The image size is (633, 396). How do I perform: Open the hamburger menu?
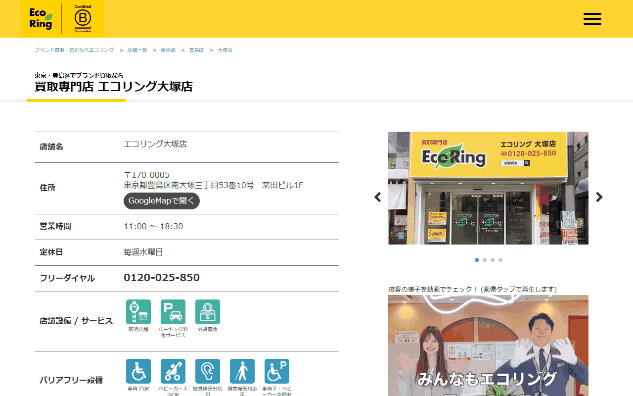592,19
